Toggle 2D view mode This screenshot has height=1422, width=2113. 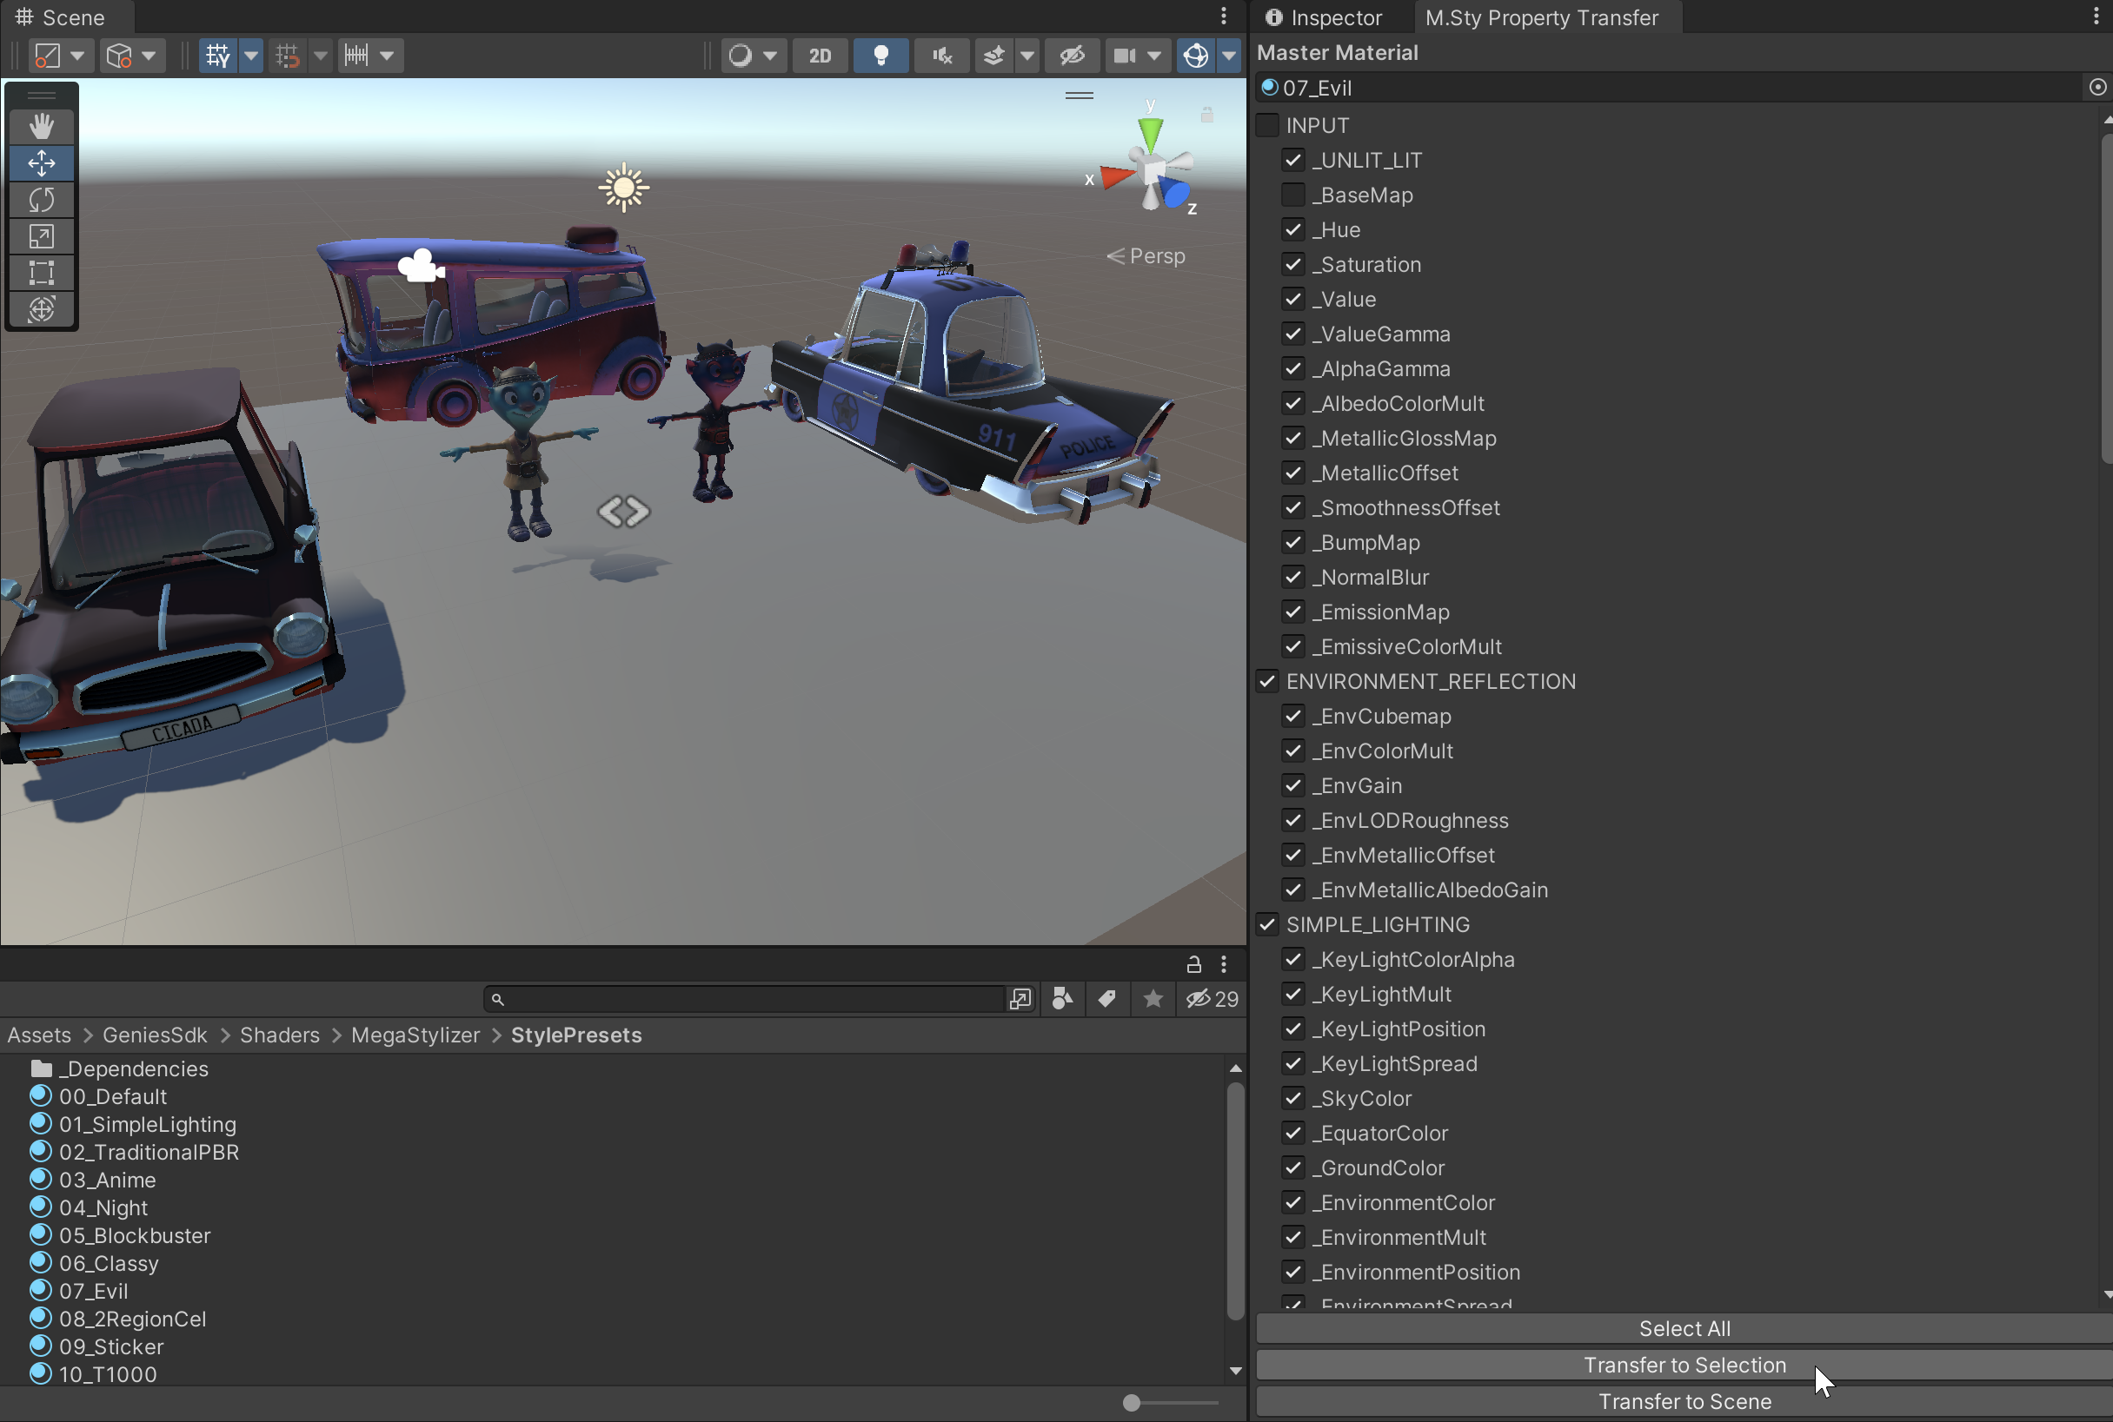[x=821, y=56]
